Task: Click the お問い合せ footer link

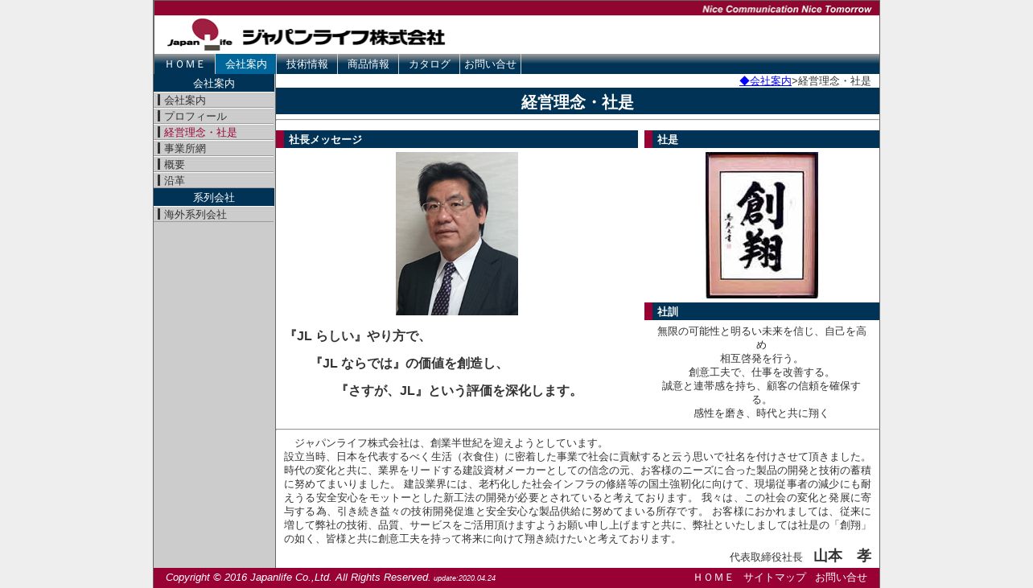Action: (841, 578)
